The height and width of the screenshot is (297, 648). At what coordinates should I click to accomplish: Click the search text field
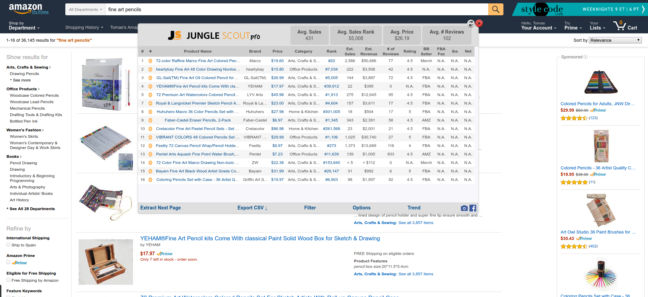coord(297,10)
